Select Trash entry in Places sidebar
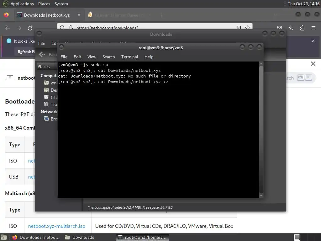Screen dimensions: 321x241 (50, 104)
